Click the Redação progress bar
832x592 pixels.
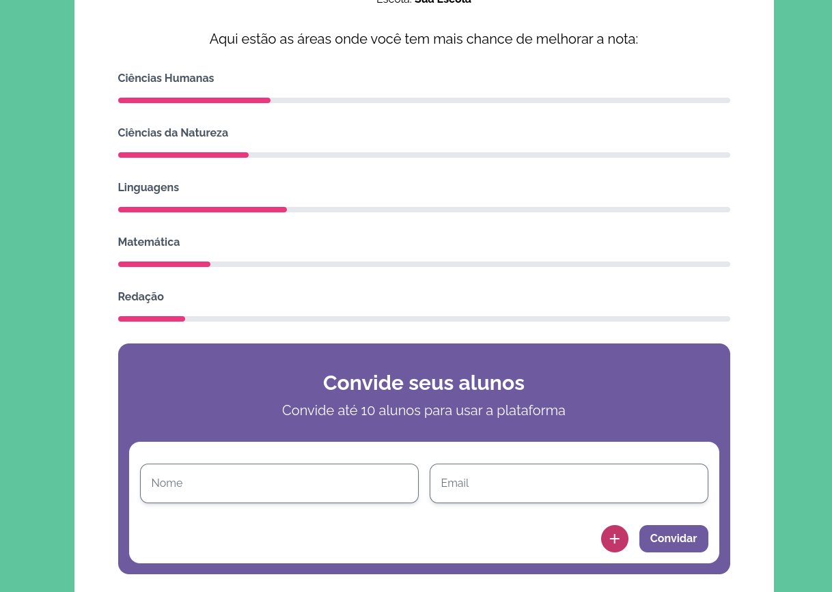424,319
